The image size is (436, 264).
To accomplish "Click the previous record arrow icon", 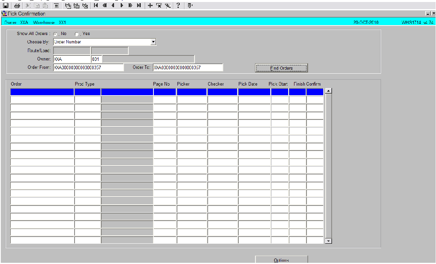I will click(113, 5).
